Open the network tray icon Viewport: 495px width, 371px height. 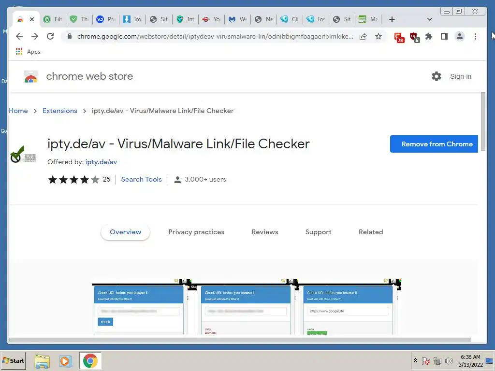[x=437, y=360]
